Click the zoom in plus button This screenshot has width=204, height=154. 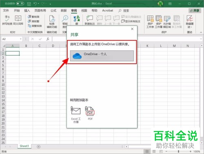(191, 152)
